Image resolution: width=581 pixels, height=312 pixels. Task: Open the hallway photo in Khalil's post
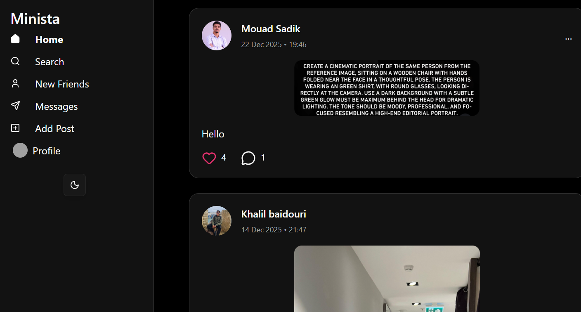click(x=387, y=279)
